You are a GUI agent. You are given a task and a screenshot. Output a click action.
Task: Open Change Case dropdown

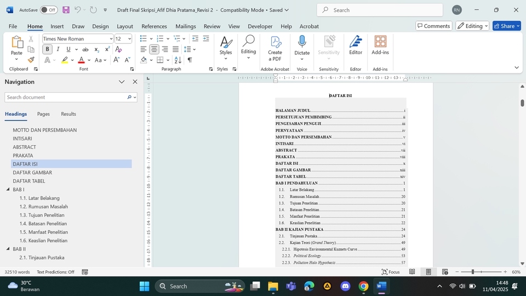click(x=100, y=60)
